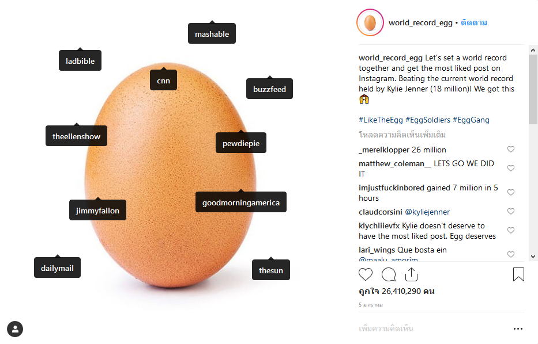Like matthew_coleman__'s comment heart
538x344 pixels.
(511, 169)
